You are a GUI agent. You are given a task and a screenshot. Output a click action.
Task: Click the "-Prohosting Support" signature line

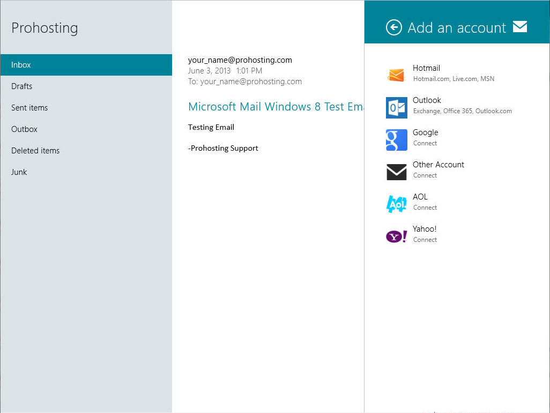223,149
